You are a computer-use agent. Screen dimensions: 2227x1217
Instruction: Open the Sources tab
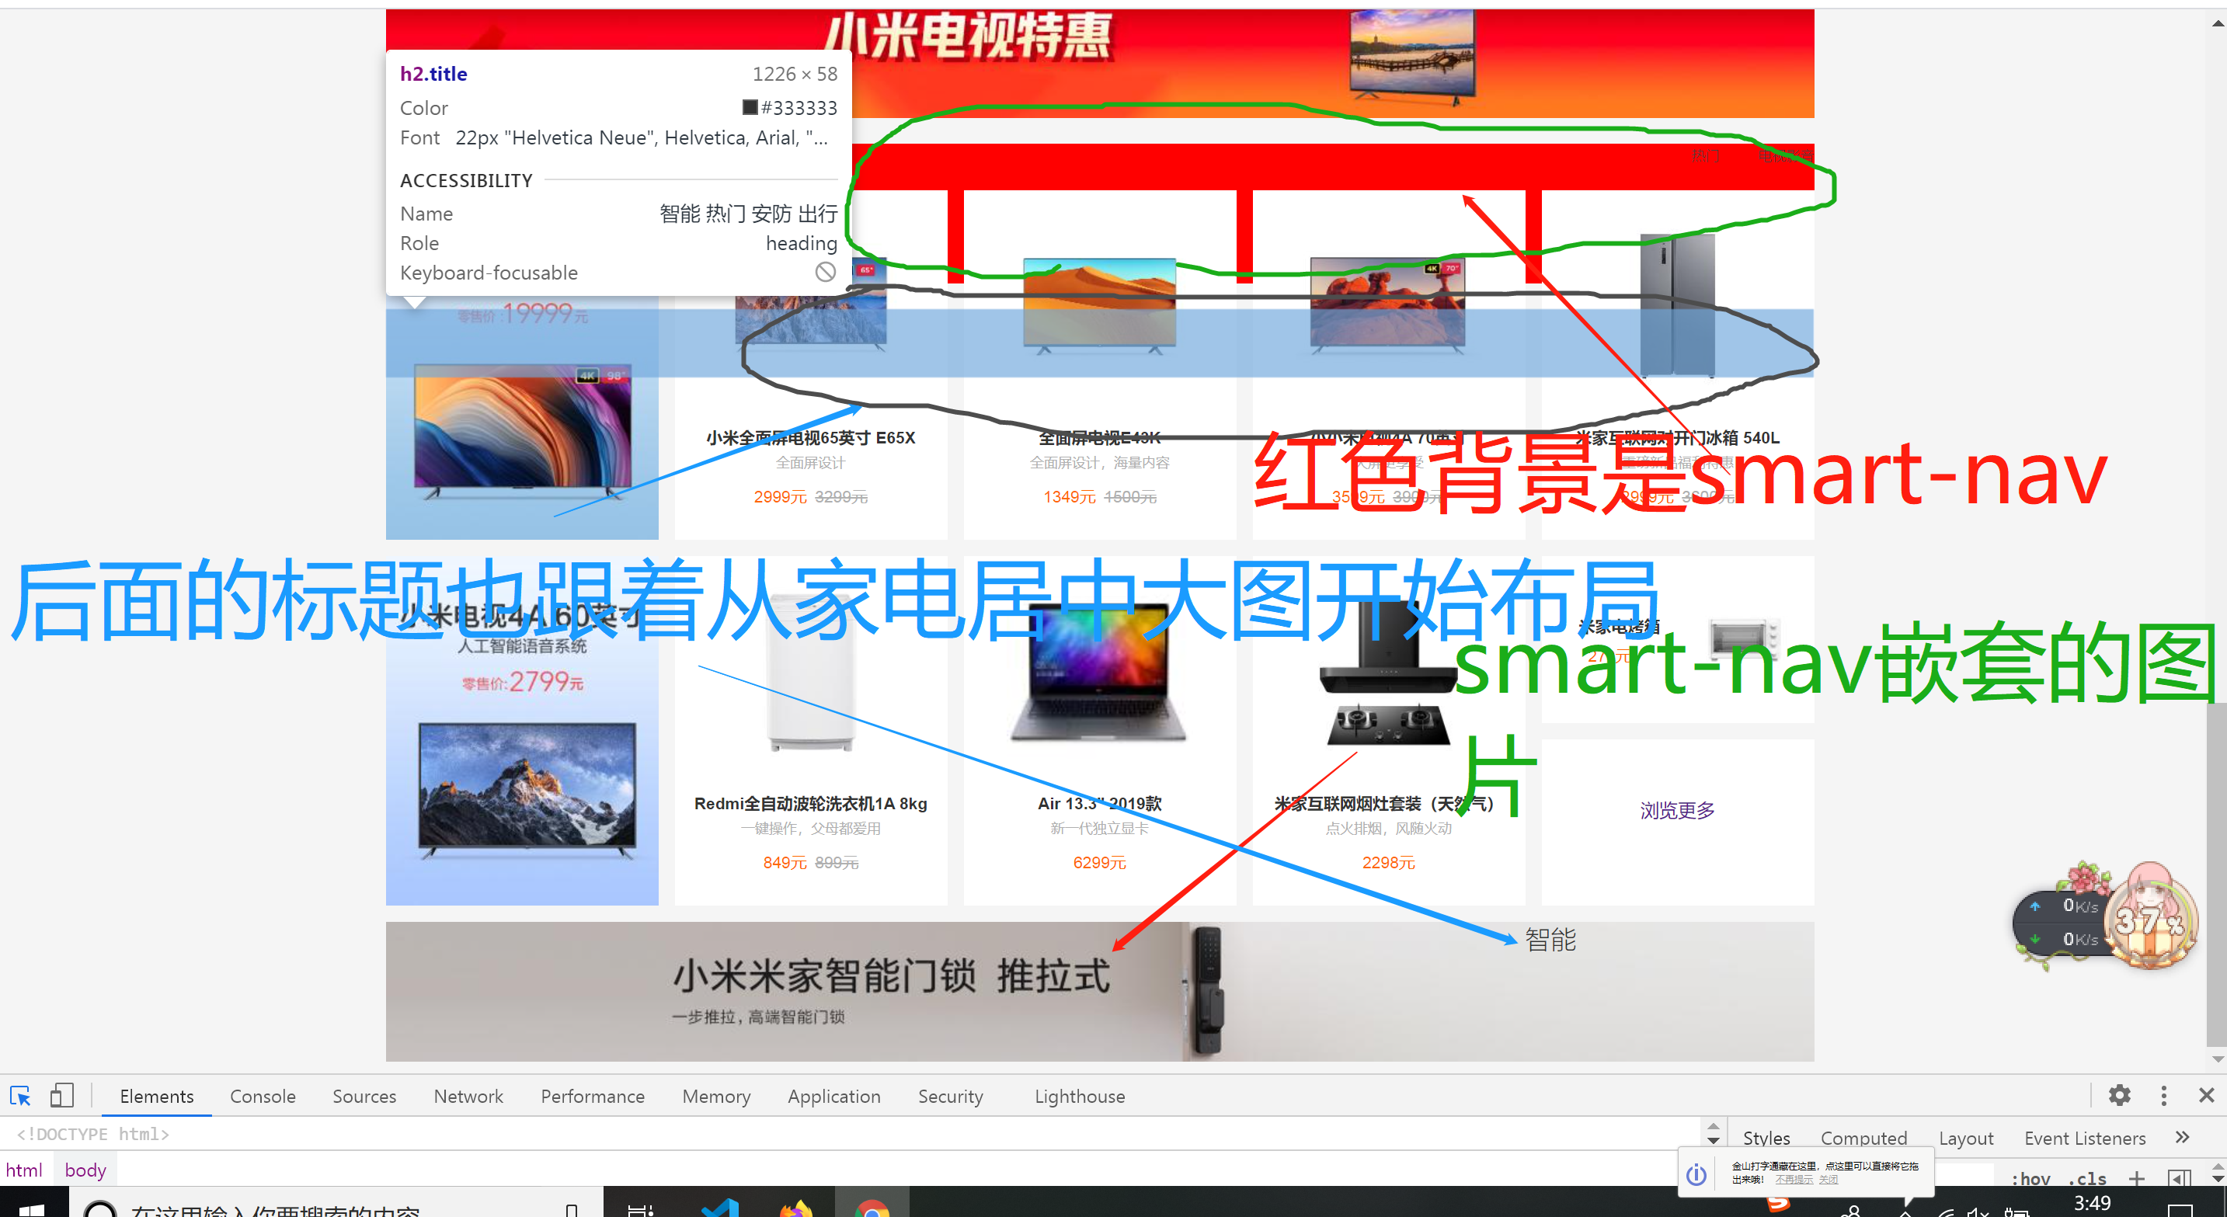pyautogui.click(x=364, y=1096)
